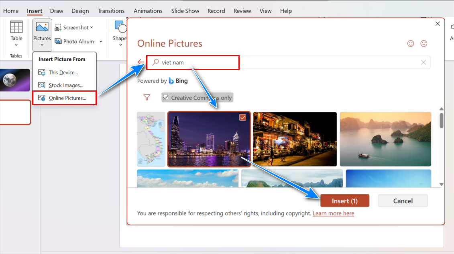Image resolution: width=454 pixels, height=254 pixels.
Task: Click the Pictures icon in ribbon
Action: [x=42, y=27]
